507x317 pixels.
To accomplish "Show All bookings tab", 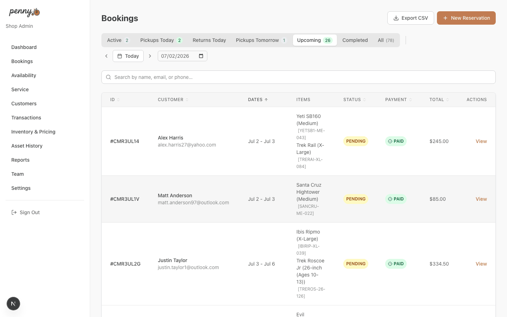I will [x=386, y=40].
